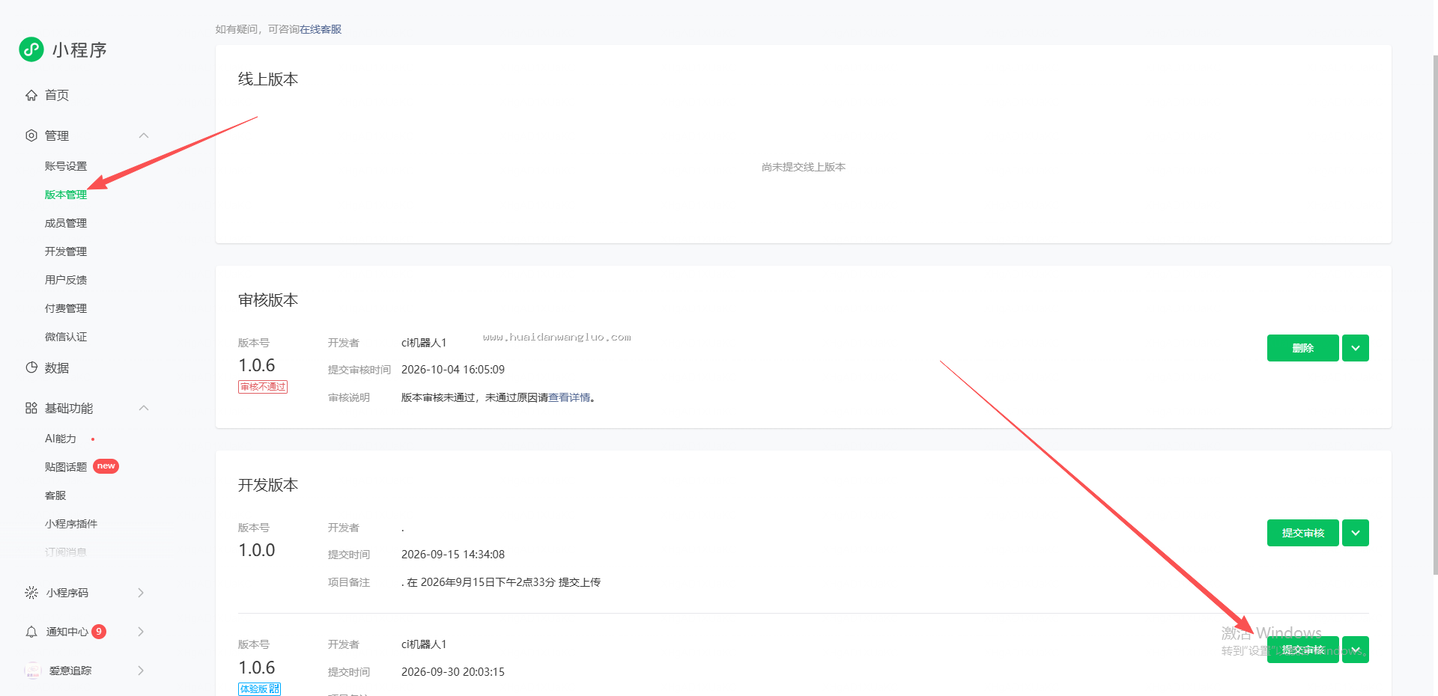Collapse the 管理 section chevron
1438x696 pixels.
point(144,135)
